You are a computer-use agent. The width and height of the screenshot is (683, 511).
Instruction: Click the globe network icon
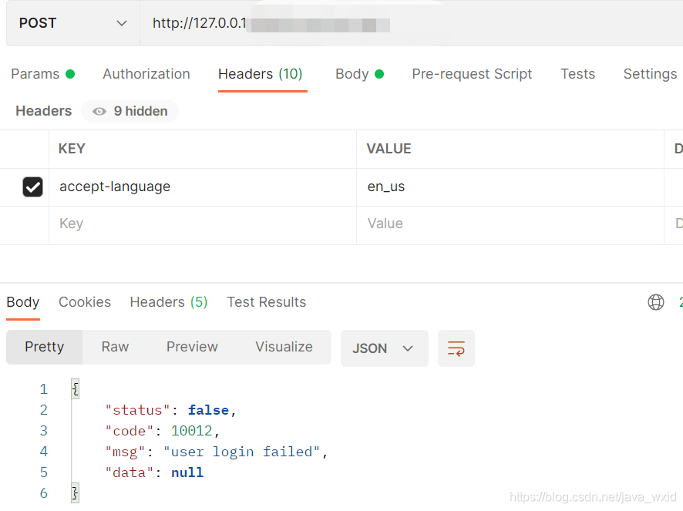[x=656, y=302]
